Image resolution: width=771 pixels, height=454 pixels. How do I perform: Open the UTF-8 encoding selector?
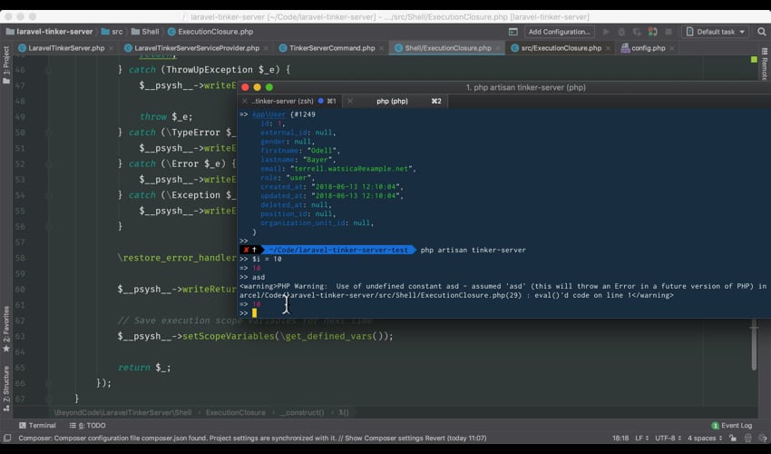click(x=669, y=438)
